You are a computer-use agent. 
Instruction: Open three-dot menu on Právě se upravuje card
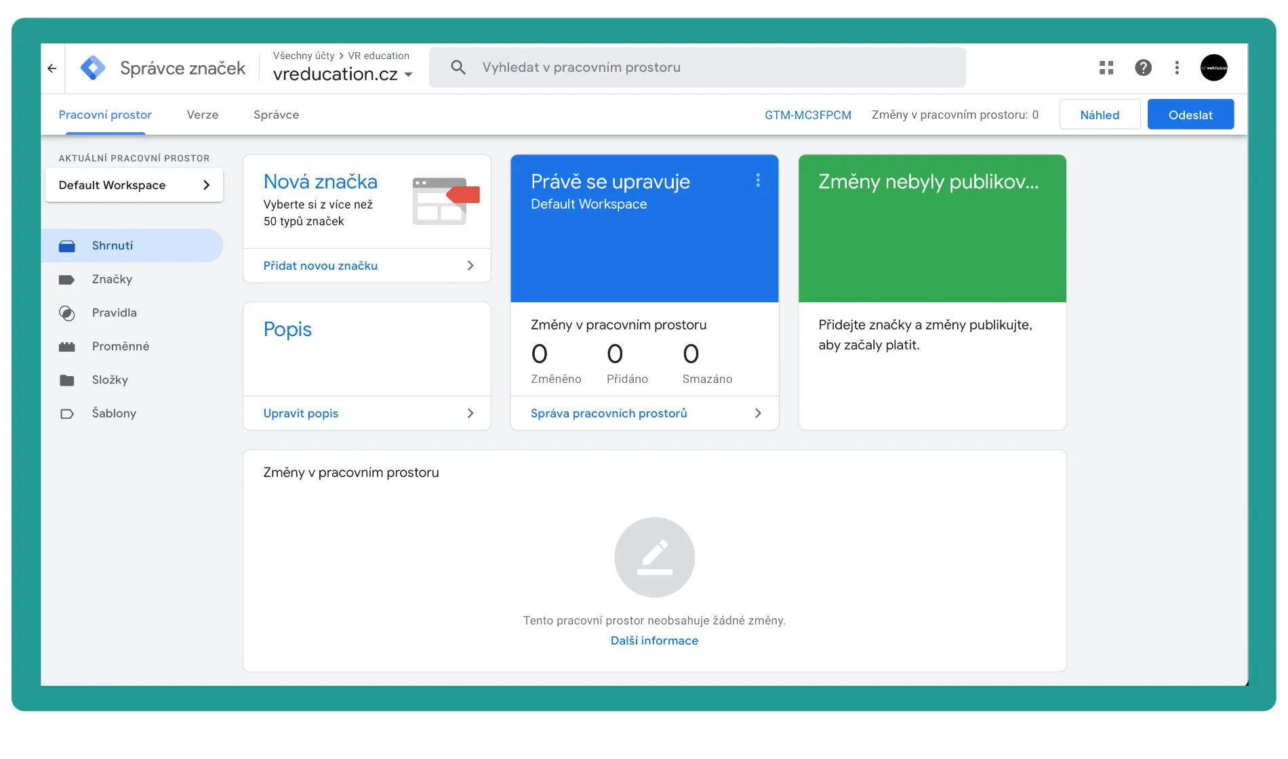pos(758,180)
